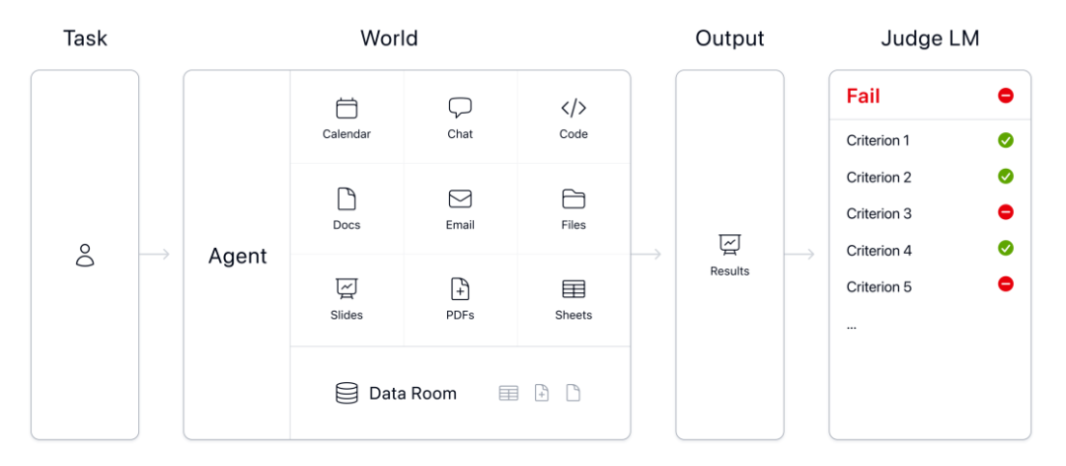Click the "Criterion 5" text

point(878,287)
